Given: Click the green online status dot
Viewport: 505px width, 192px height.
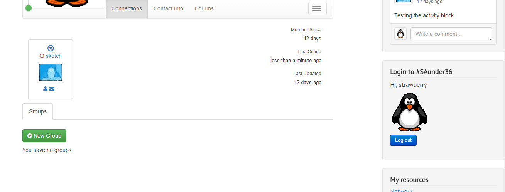Looking at the screenshot, I should click(x=29, y=8).
